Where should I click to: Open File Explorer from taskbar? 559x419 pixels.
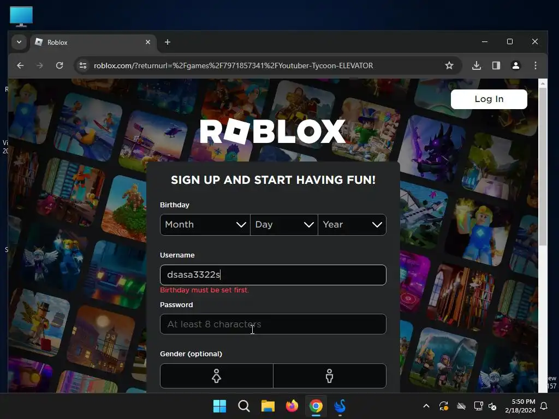(x=267, y=406)
